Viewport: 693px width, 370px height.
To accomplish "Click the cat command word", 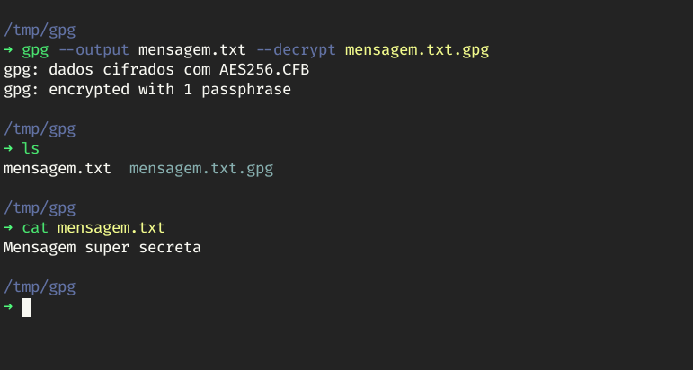I will (x=35, y=228).
